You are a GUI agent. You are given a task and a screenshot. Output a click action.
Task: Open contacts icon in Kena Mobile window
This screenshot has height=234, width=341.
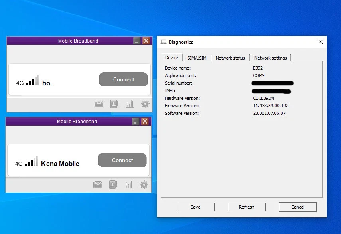[x=113, y=185]
